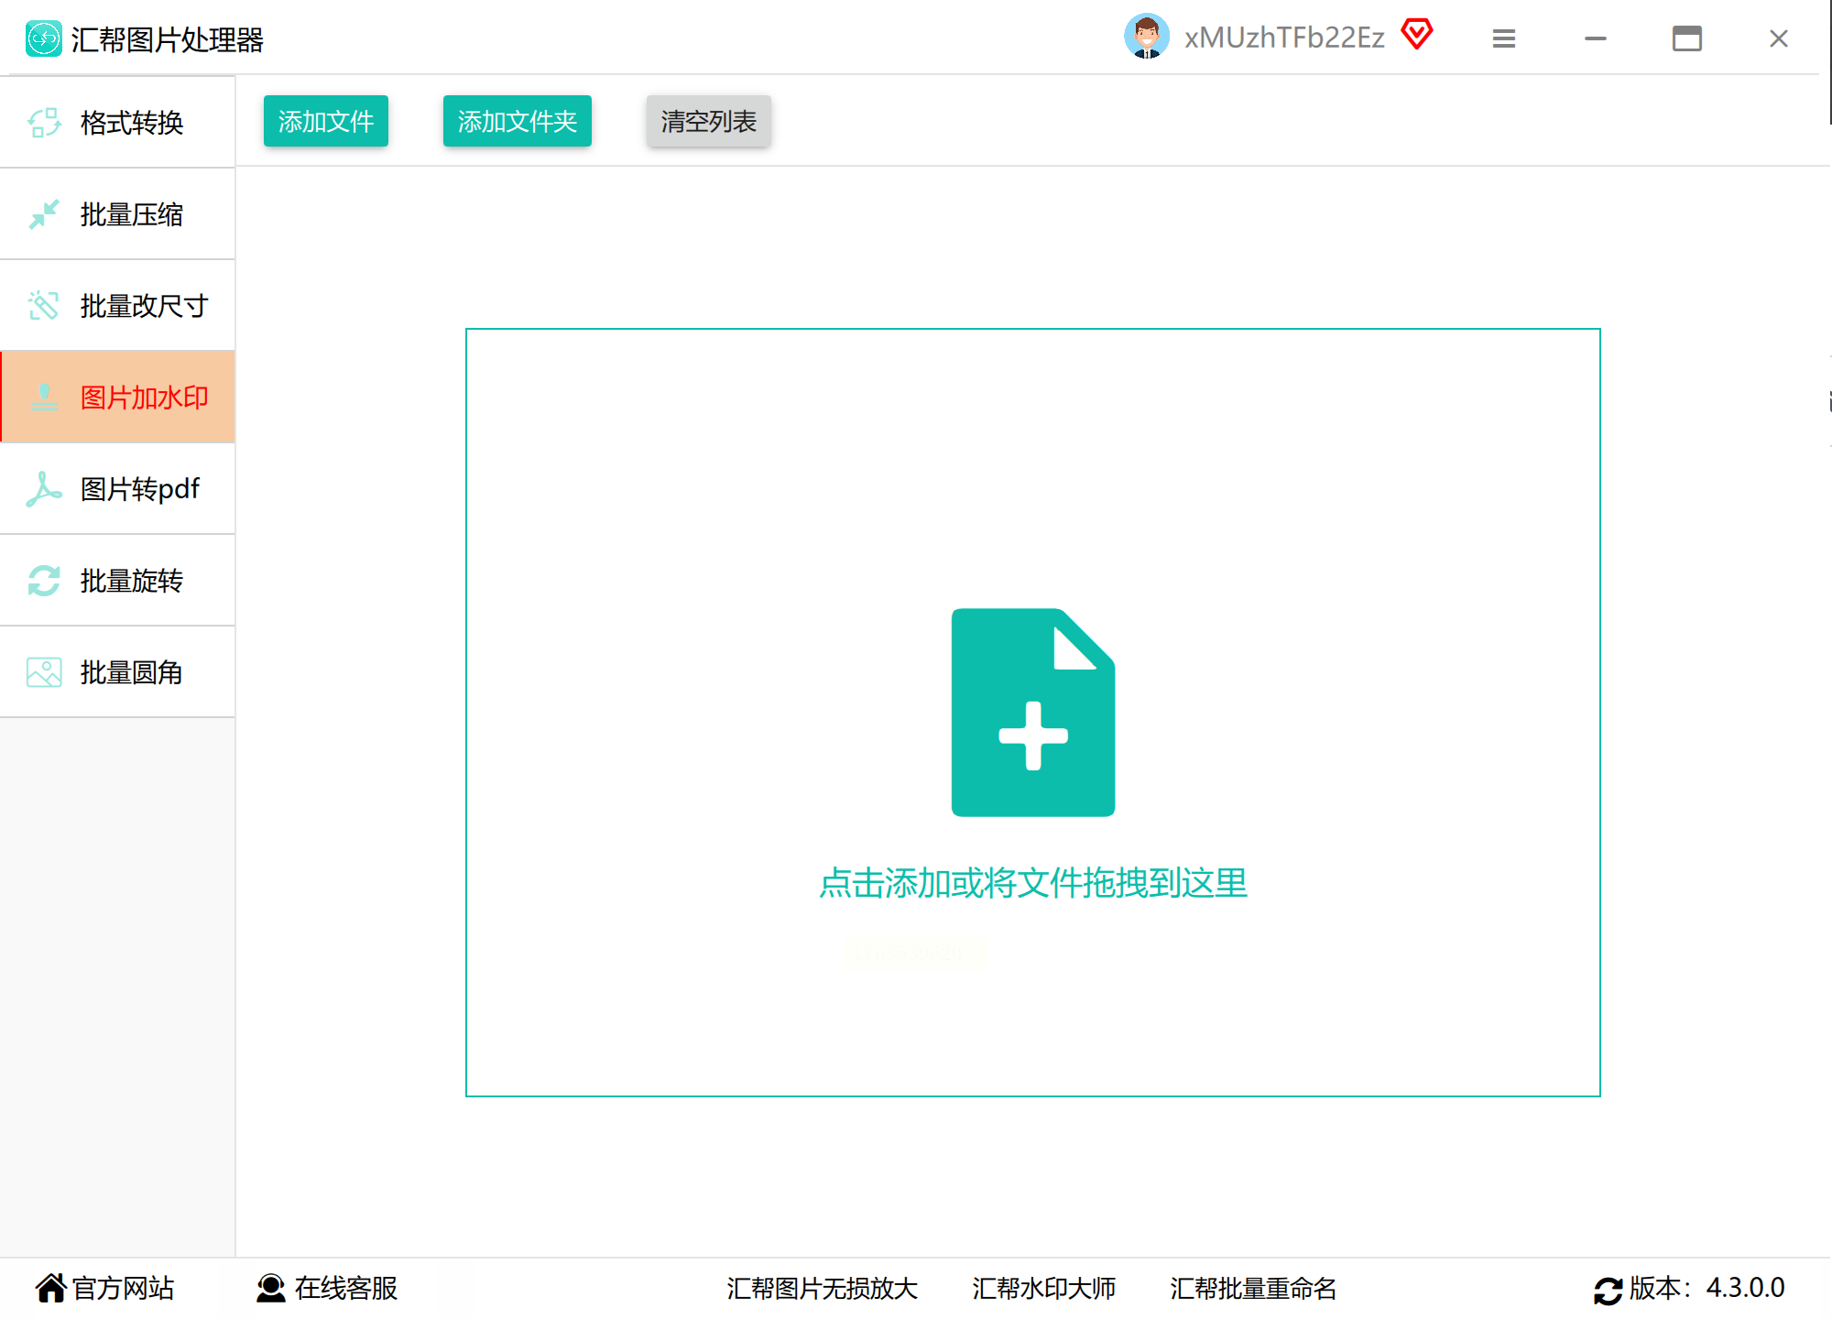Open the hamburger menu in title bar
Image resolution: width=1832 pixels, height=1319 pixels.
(1503, 38)
